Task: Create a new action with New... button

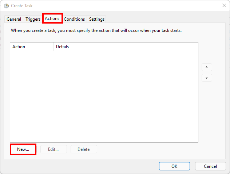Action: click(23, 149)
